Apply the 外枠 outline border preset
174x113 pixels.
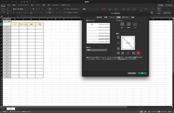129,24
